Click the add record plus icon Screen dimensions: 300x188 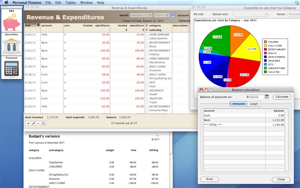28,123
